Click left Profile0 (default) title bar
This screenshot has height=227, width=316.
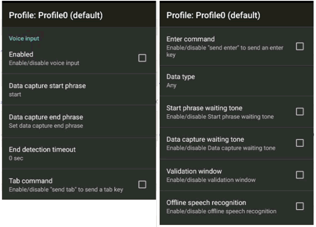click(79, 15)
